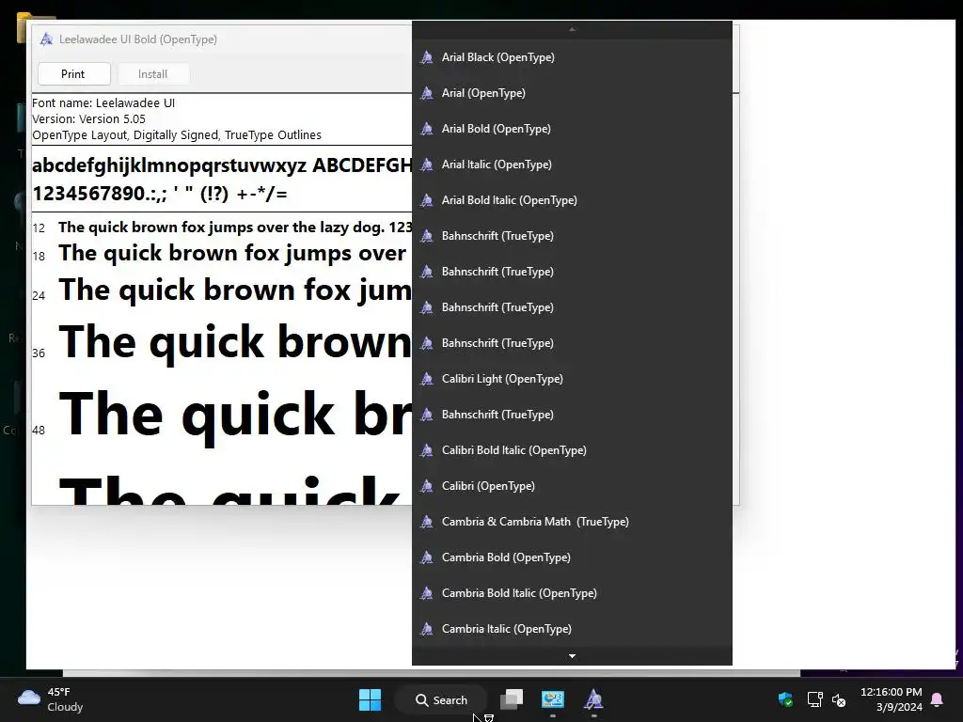Open the notification bell in the taskbar
The width and height of the screenshot is (963, 722).
(x=938, y=699)
